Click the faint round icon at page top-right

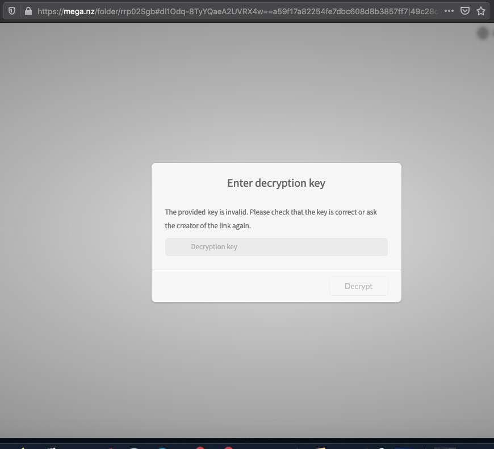click(x=483, y=33)
